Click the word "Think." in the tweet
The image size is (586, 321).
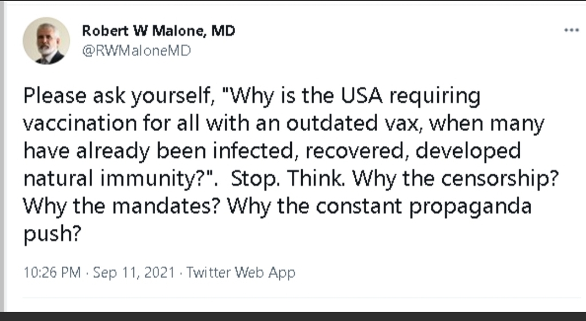click(x=316, y=179)
